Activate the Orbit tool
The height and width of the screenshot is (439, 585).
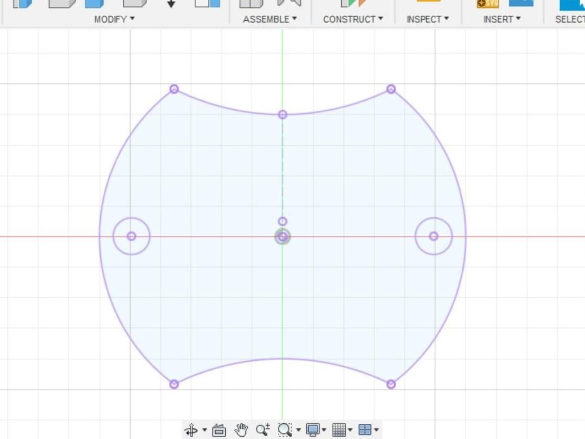191,429
